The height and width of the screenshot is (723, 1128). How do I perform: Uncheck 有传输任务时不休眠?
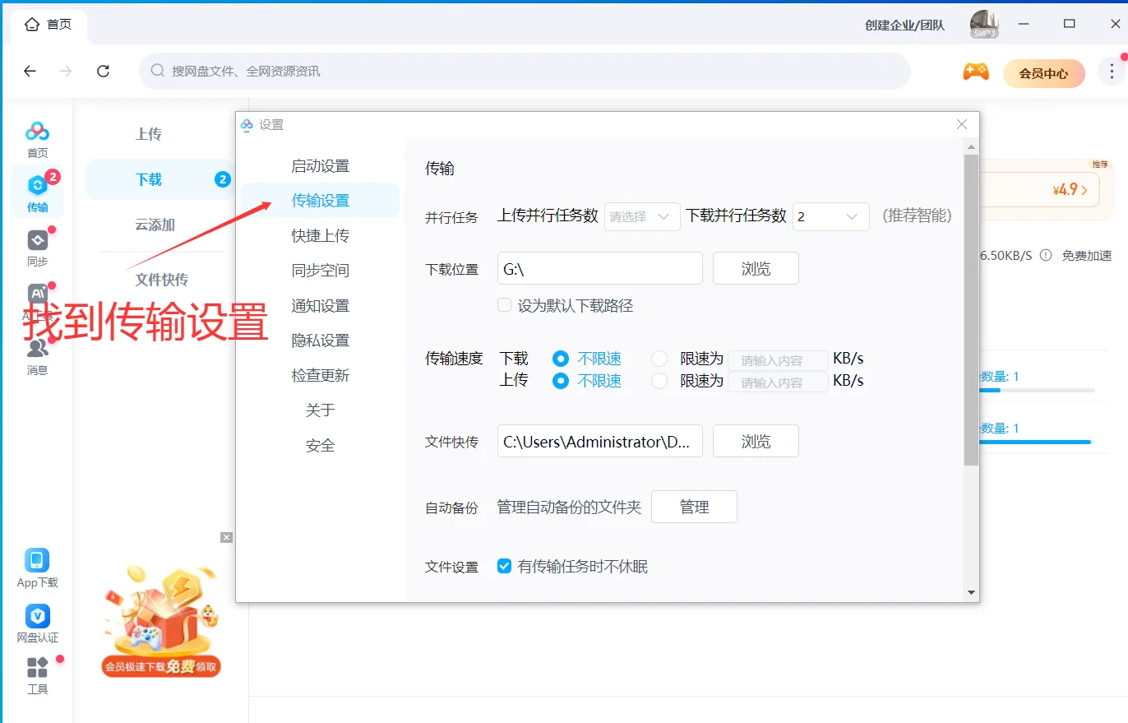click(504, 566)
